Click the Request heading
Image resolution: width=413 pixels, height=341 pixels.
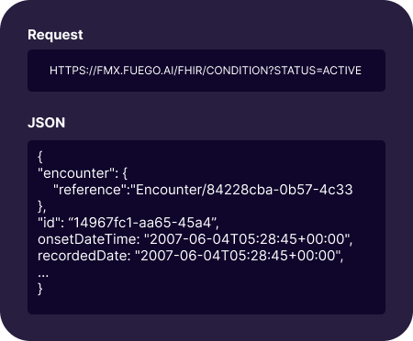(55, 35)
